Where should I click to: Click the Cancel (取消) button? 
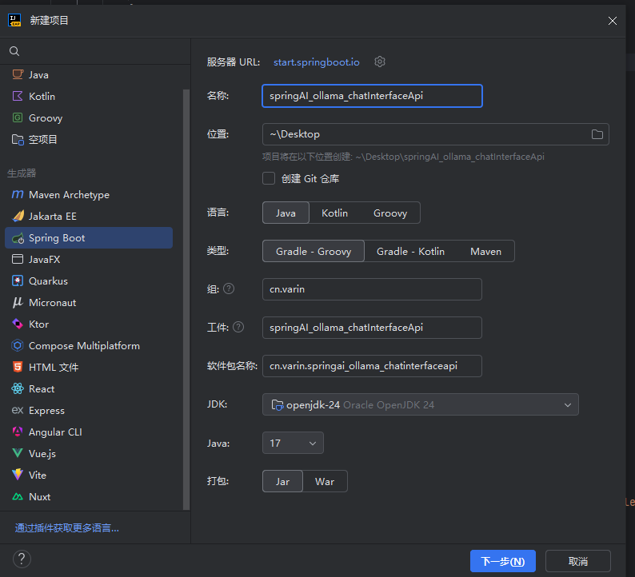tap(578, 561)
